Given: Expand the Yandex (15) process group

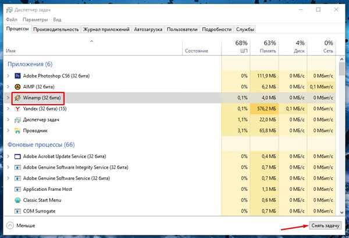Looking at the screenshot, I should 8,109.
